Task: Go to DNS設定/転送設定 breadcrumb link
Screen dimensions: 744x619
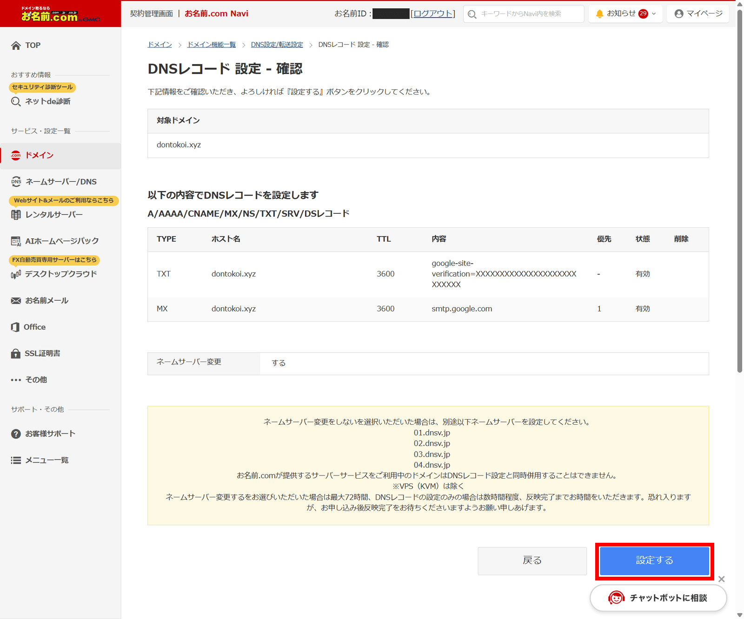Action: pos(277,45)
